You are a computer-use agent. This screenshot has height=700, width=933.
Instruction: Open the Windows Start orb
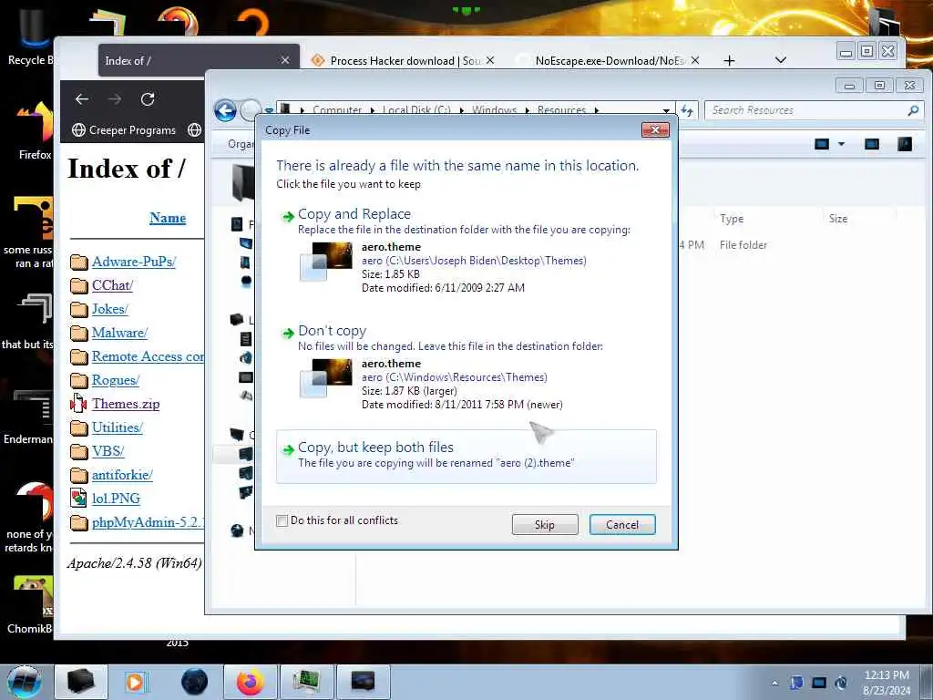(x=24, y=682)
